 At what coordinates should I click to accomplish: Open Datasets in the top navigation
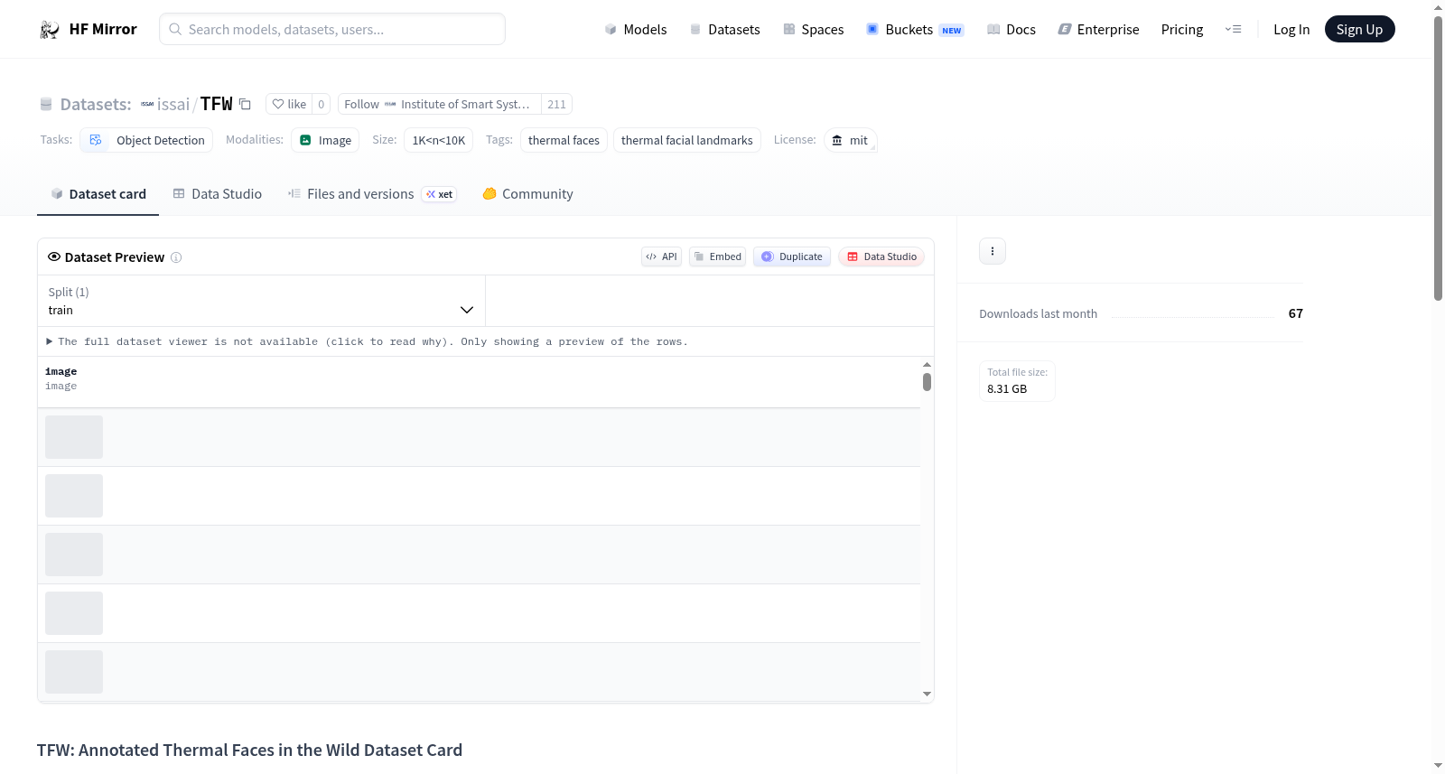point(724,29)
